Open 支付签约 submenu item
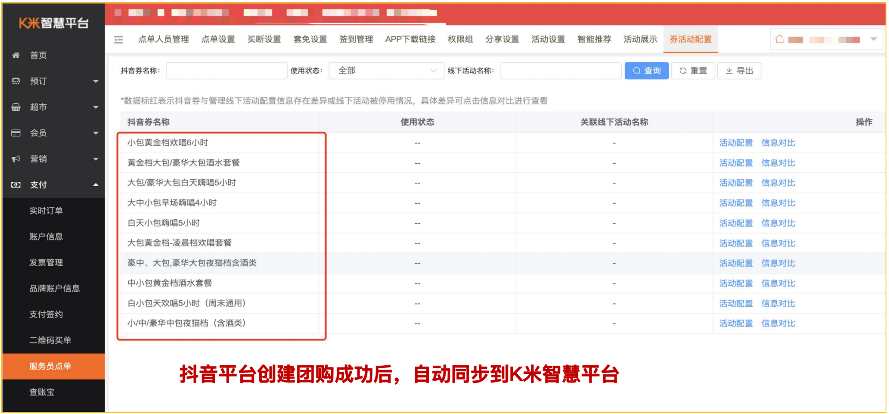This screenshot has height=414, width=889. coord(46,314)
